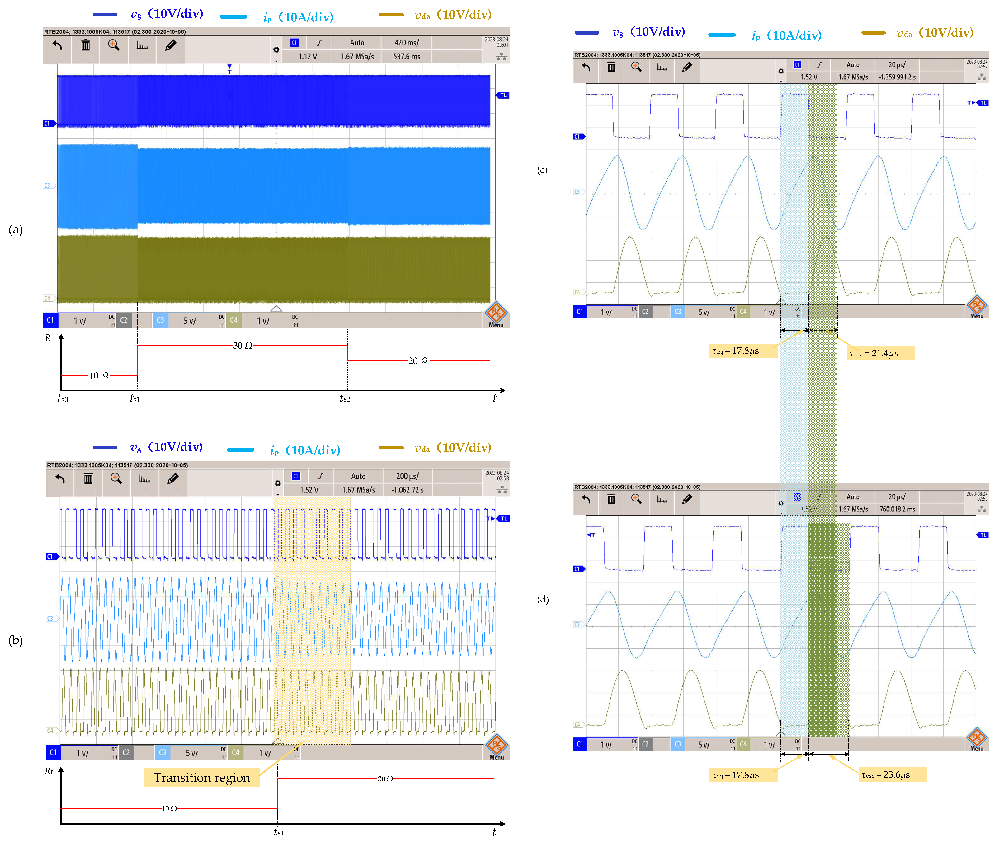Toggle channel C1 button in panel (a)
Screen dimensions: 999x847
(x=50, y=320)
